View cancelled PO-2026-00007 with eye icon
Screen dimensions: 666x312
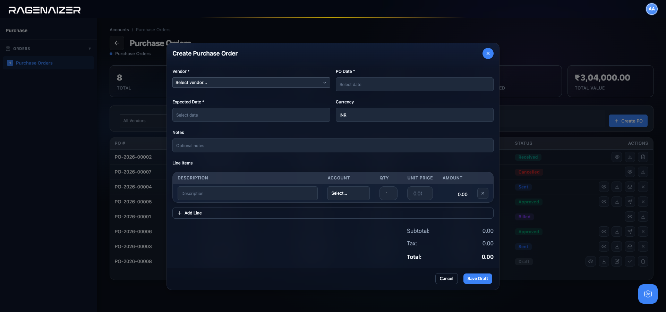click(630, 172)
